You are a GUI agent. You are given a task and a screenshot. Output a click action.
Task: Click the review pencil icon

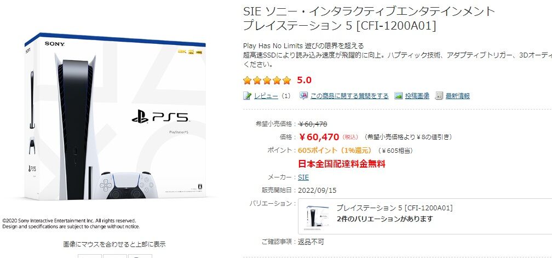click(247, 96)
